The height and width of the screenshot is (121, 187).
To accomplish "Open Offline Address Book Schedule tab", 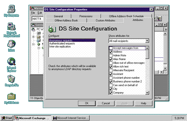I will 126,16.
